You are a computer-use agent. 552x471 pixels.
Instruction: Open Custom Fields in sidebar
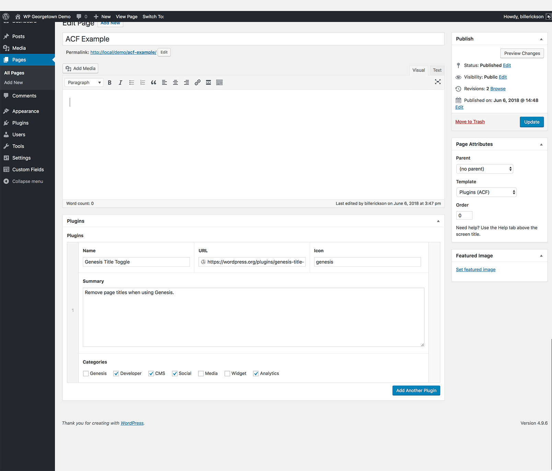point(27,169)
